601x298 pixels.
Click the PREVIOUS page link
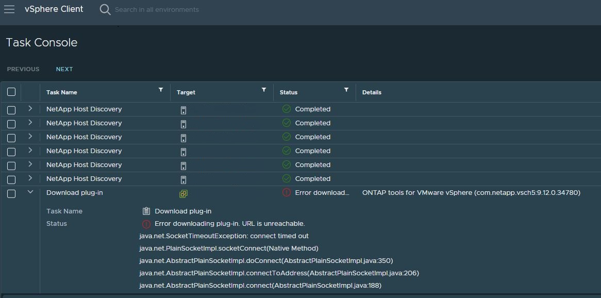pos(23,69)
